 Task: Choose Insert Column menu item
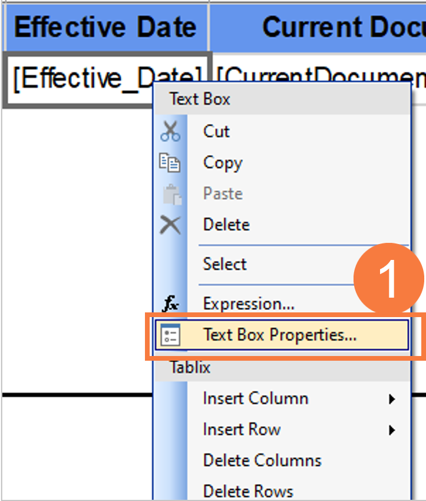point(255,398)
